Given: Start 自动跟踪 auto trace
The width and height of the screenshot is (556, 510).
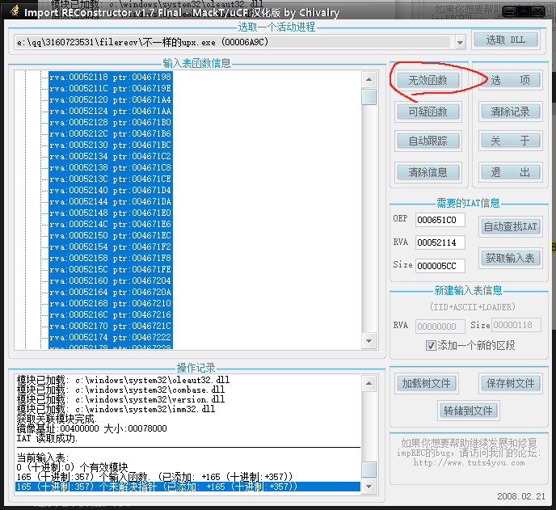Looking at the screenshot, I should click(x=428, y=141).
